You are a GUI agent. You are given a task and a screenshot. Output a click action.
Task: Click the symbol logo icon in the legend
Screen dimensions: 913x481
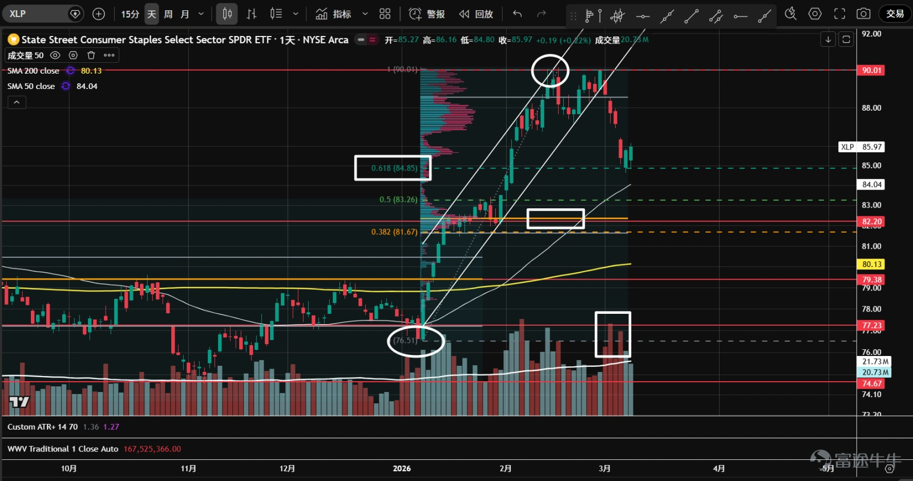(13, 39)
